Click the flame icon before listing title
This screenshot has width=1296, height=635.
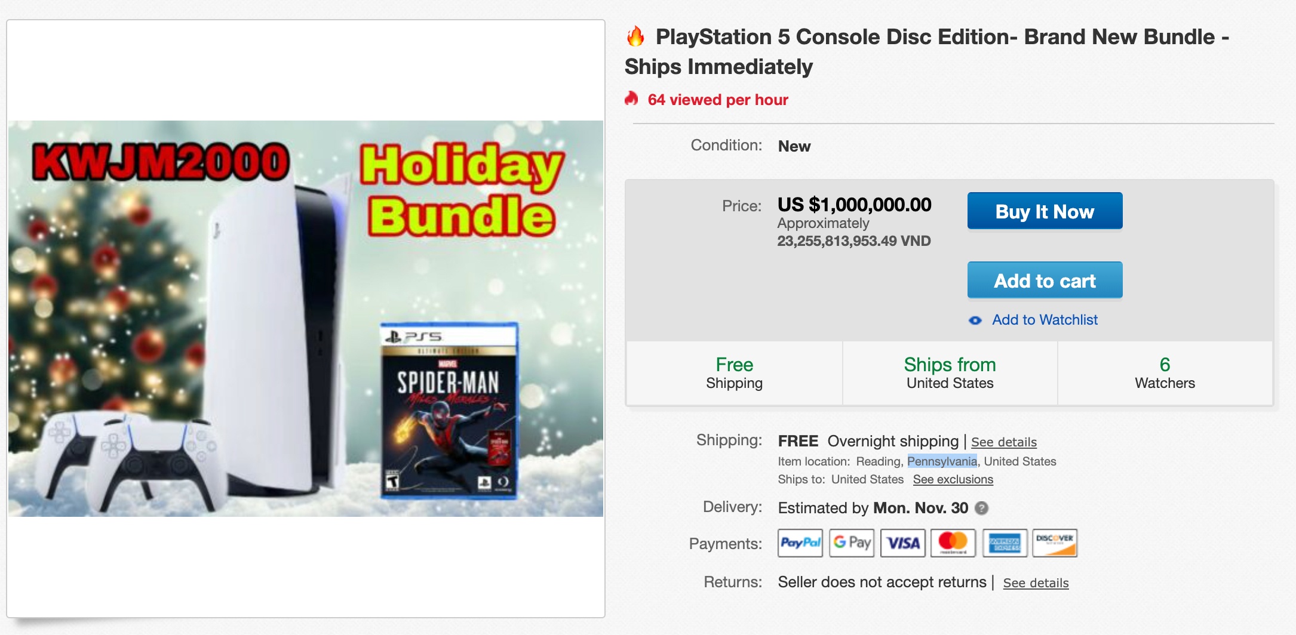635,37
